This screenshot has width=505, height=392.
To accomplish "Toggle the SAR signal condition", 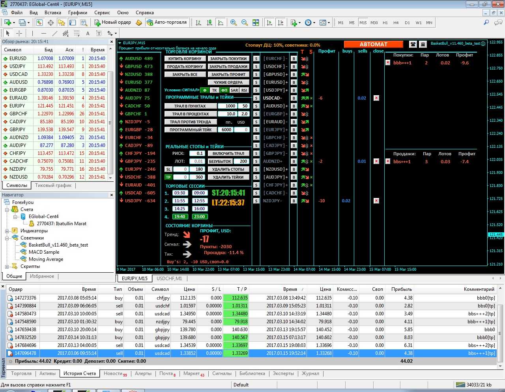I will click(x=234, y=90).
